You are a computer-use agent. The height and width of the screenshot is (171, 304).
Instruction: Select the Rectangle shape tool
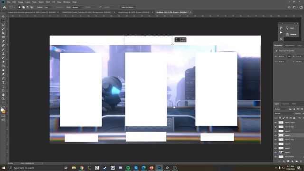[x=3, y=91]
